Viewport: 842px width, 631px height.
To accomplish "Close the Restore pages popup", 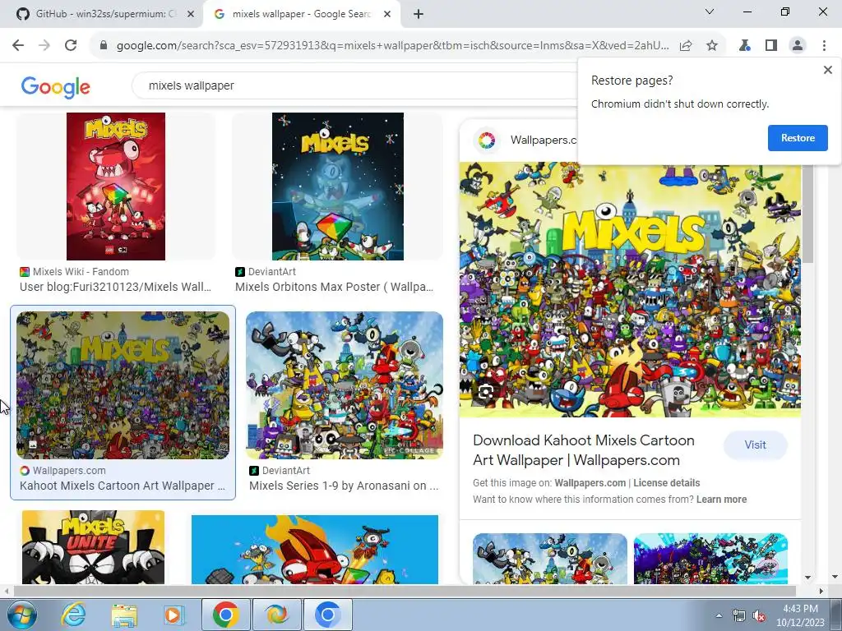I will point(827,70).
